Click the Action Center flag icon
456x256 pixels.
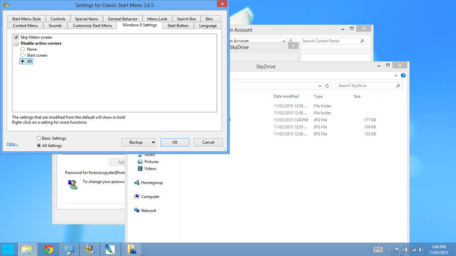pos(397,249)
